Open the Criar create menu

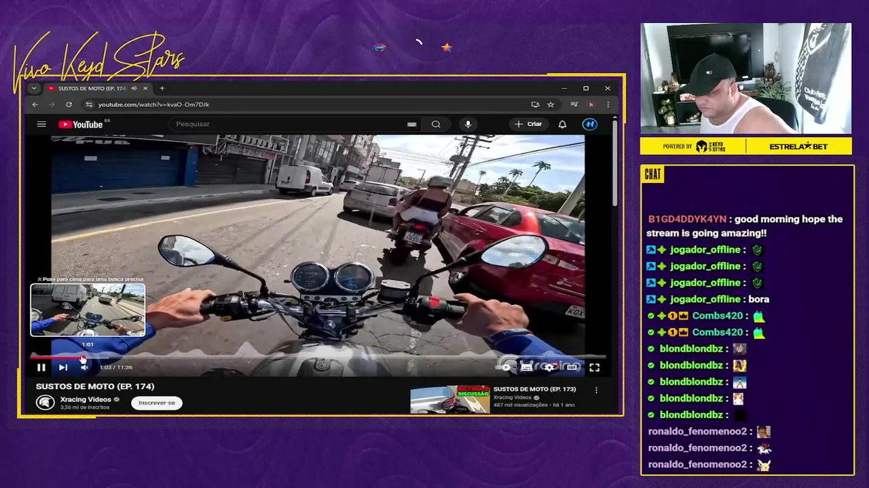pos(528,124)
